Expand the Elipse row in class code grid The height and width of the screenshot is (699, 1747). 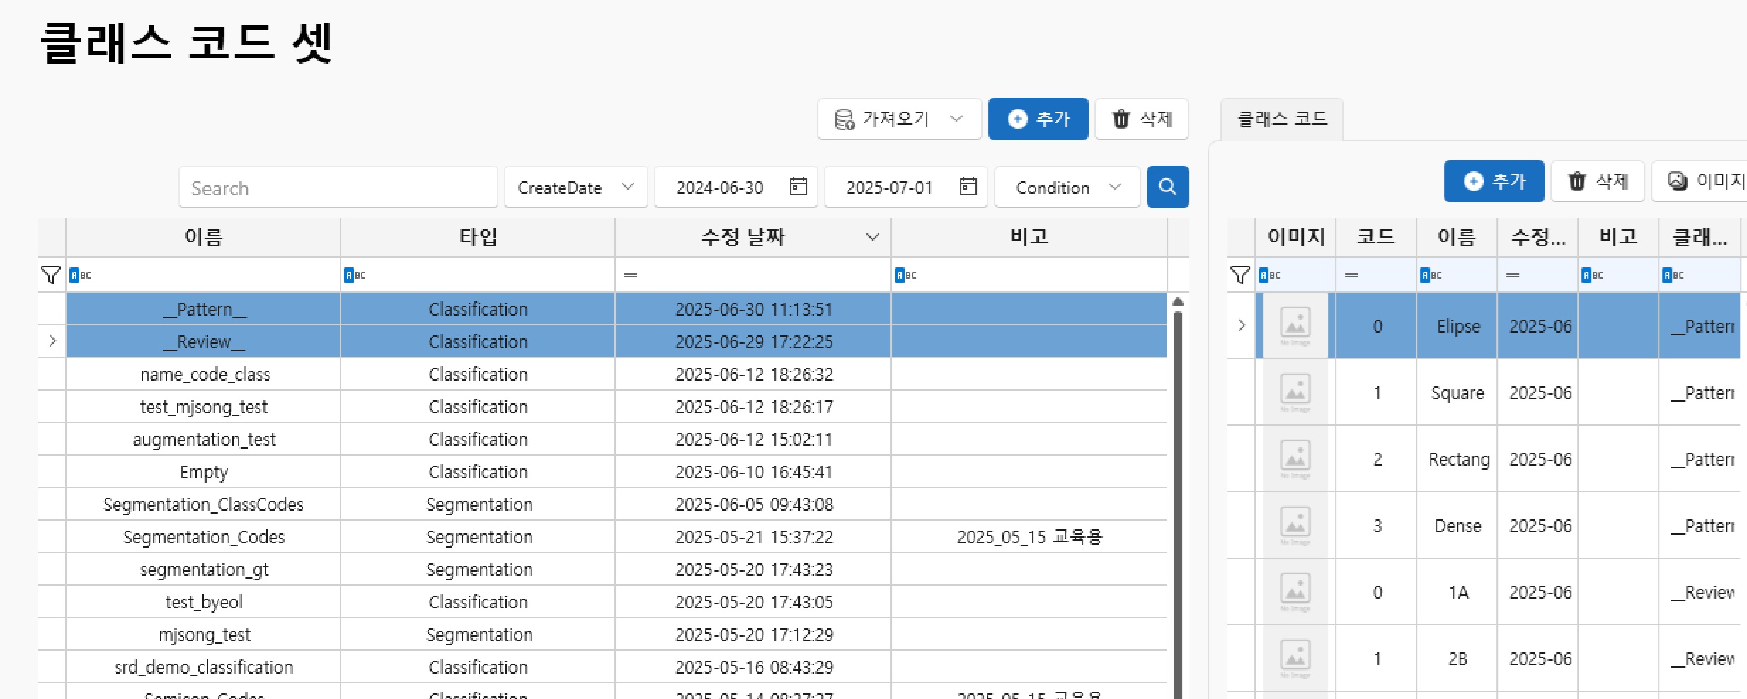coord(1242,325)
